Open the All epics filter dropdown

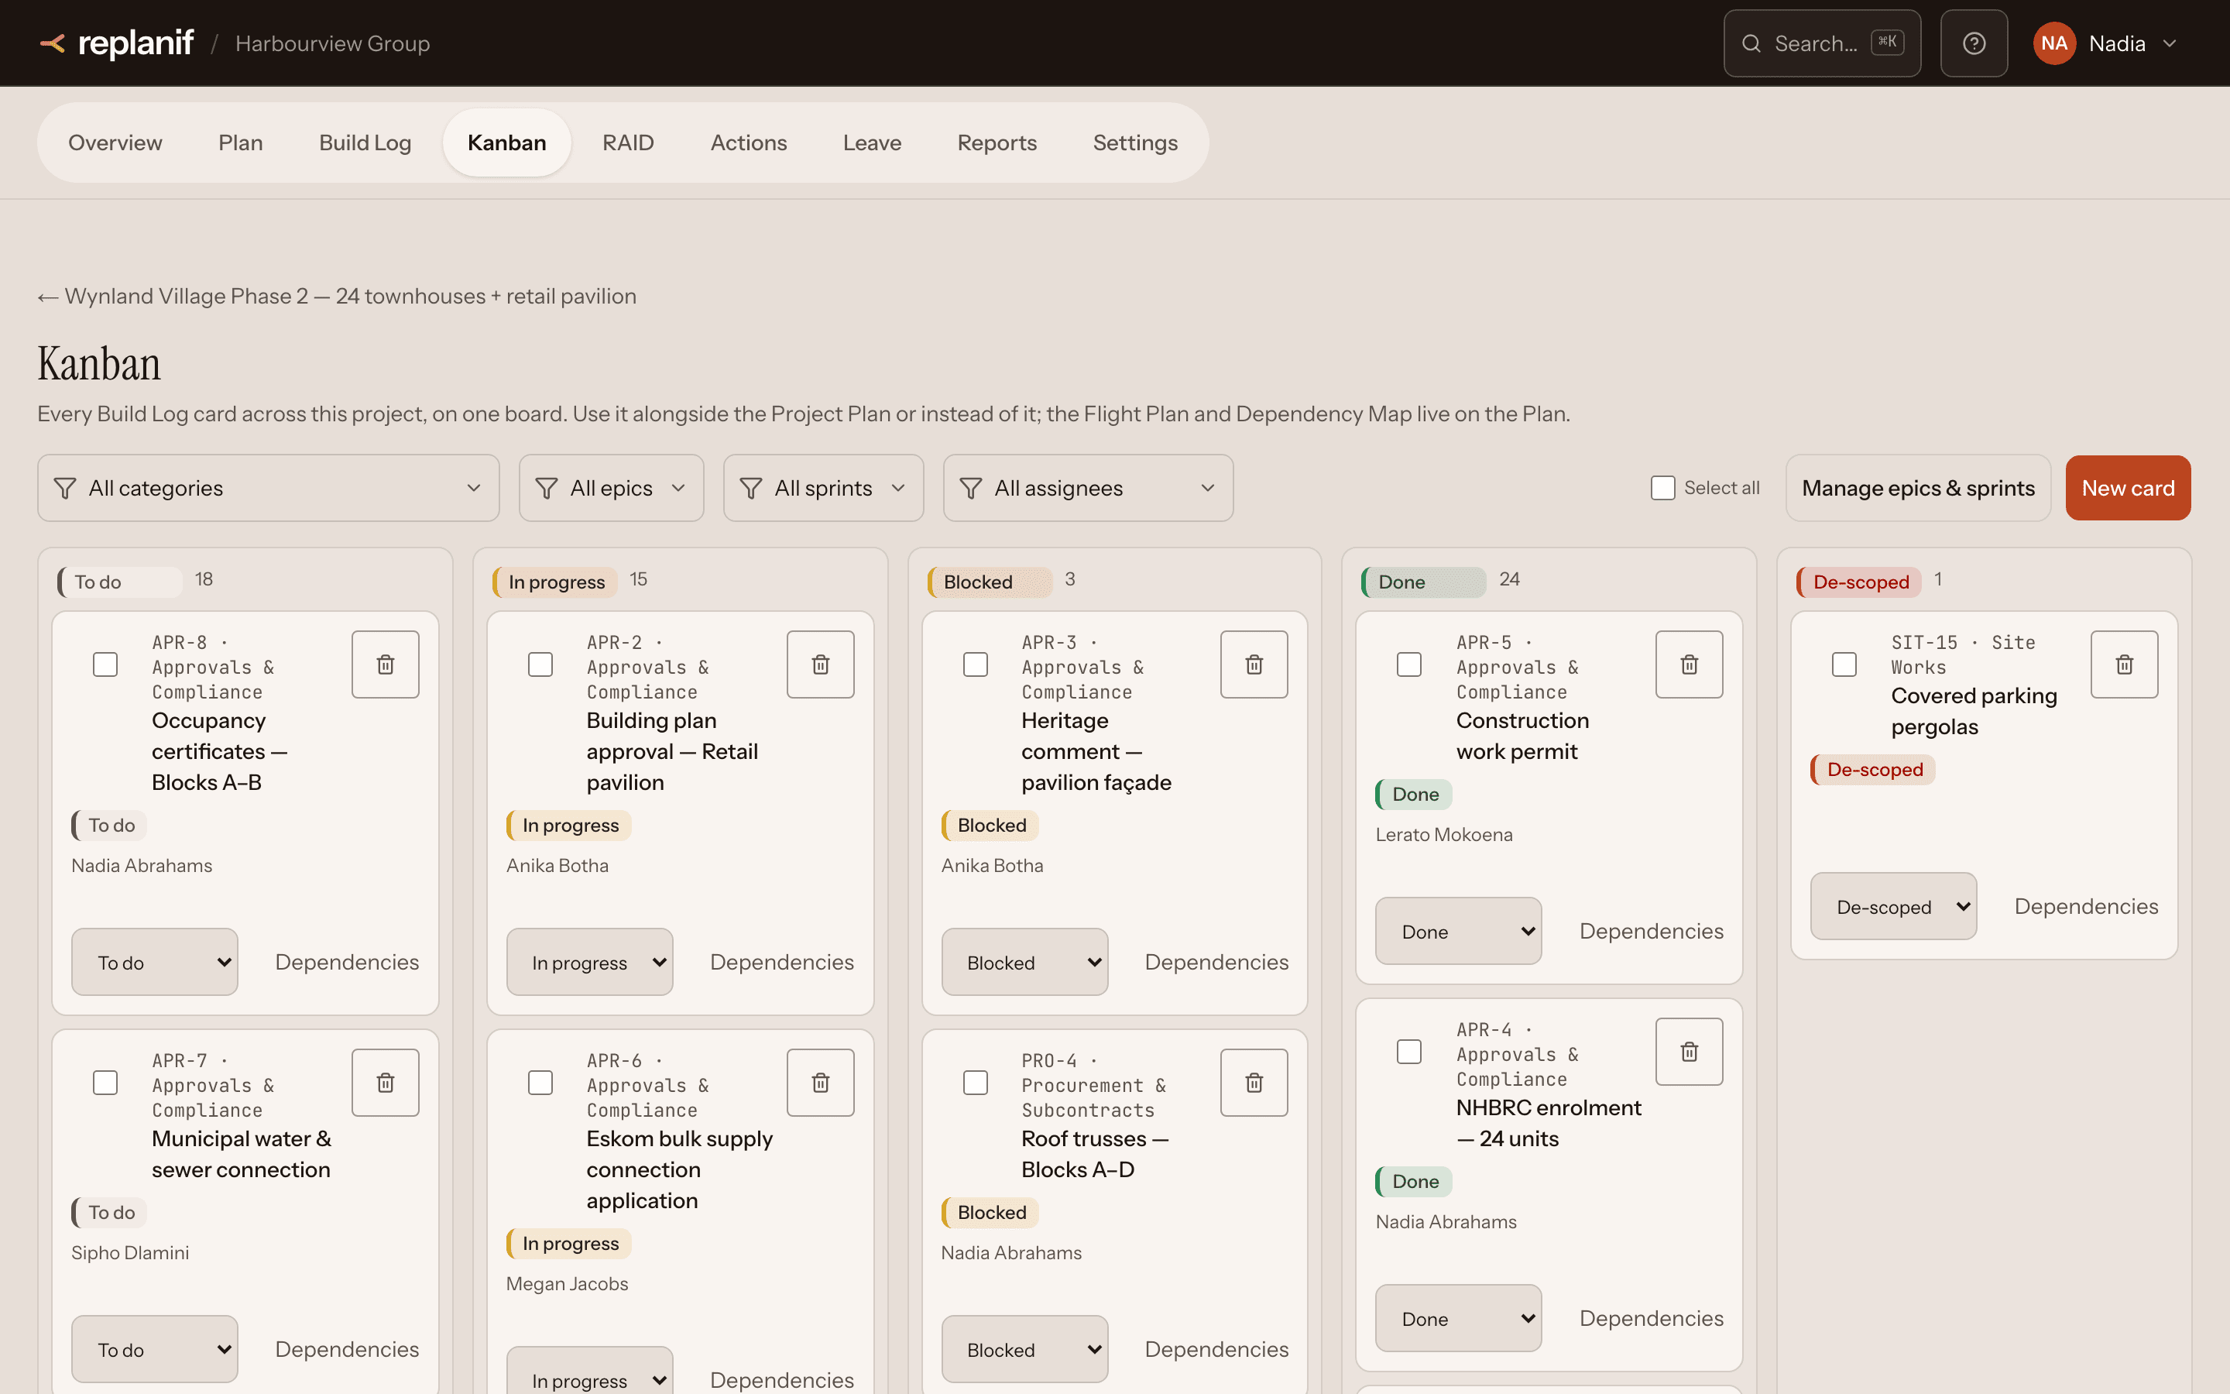pyautogui.click(x=611, y=488)
